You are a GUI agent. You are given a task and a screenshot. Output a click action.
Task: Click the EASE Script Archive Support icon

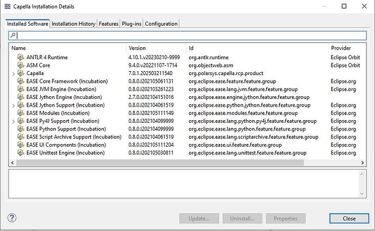(x=21, y=137)
